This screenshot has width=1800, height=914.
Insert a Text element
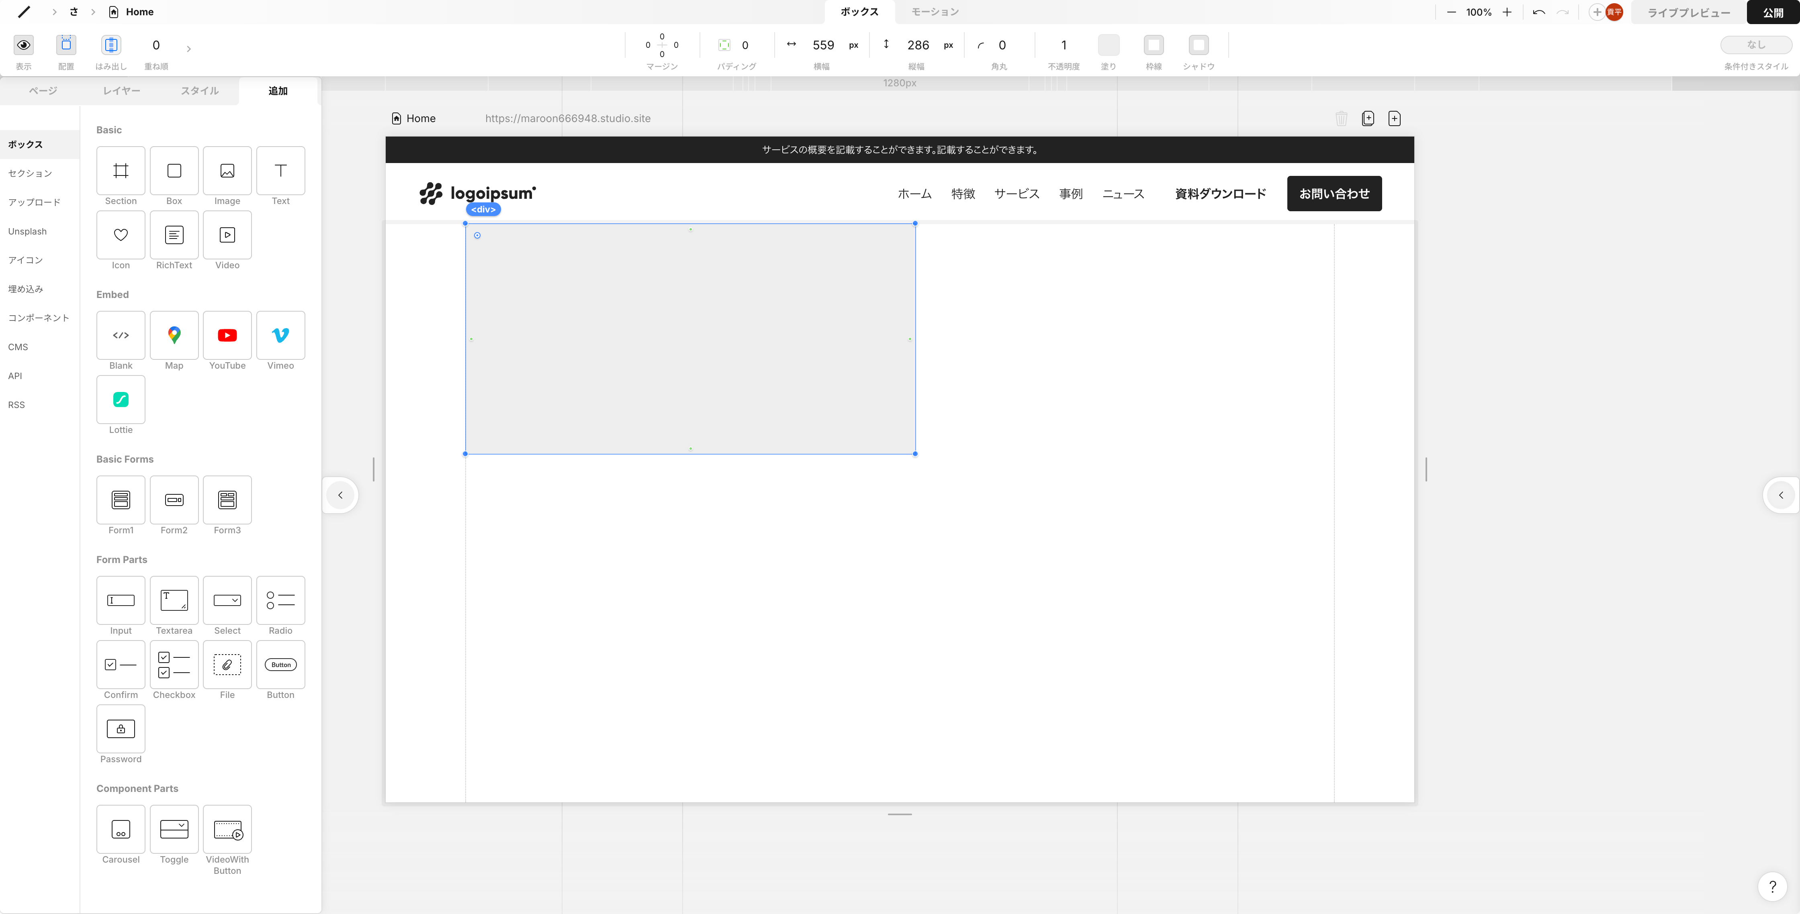pos(280,170)
